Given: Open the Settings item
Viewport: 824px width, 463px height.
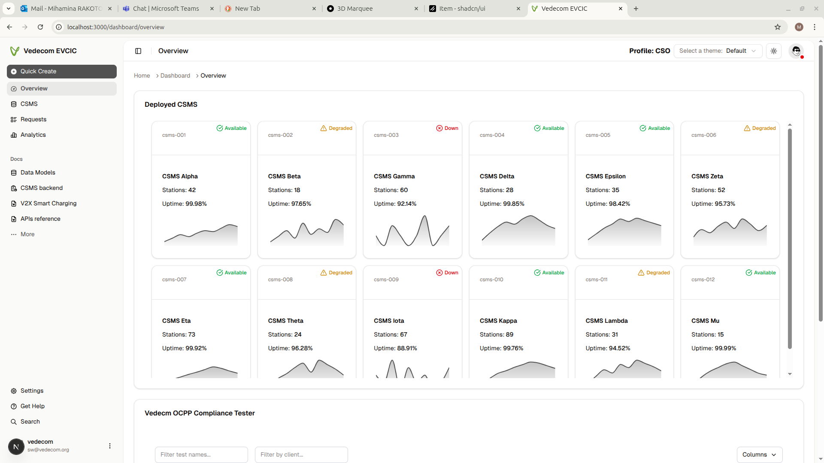Looking at the screenshot, I should pos(32,391).
